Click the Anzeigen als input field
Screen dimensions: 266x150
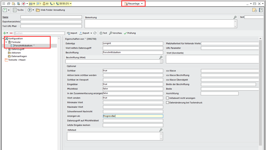[133, 116]
